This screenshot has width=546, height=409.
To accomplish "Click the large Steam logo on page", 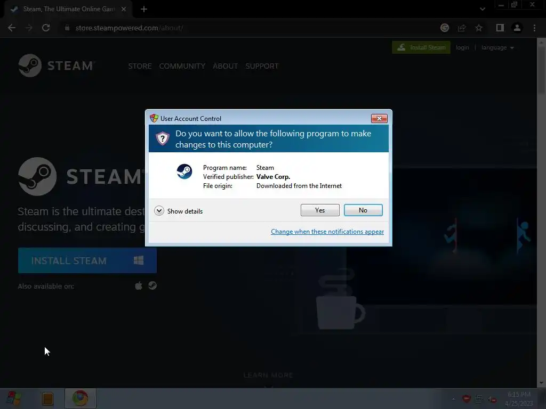I will pos(81,176).
